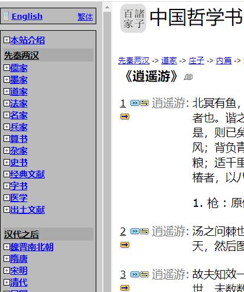The width and height of the screenshot is (244, 292).
Task: Go to 先秦两汉 in the breadcrumb
Action: coord(134,60)
